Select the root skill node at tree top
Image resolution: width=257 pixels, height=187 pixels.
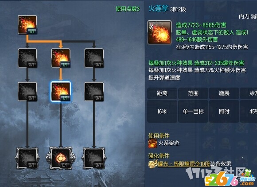(x=27, y=25)
